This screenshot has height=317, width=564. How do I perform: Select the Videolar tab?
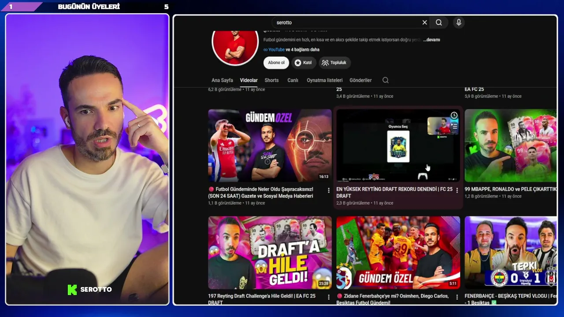pyautogui.click(x=249, y=80)
